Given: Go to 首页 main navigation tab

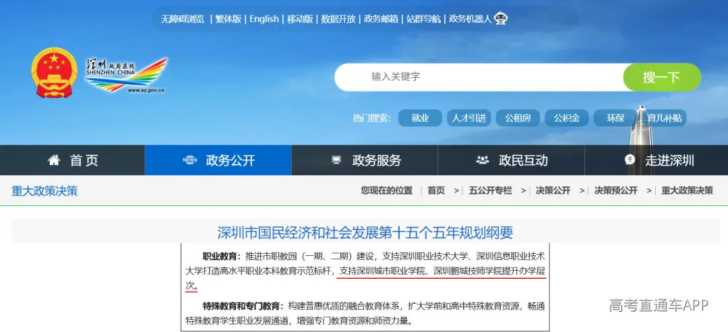Looking at the screenshot, I should (72, 160).
